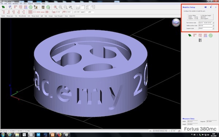The width and height of the screenshot is (219, 137).
Task: Open the Windows Start button
Action: pos(3,135)
